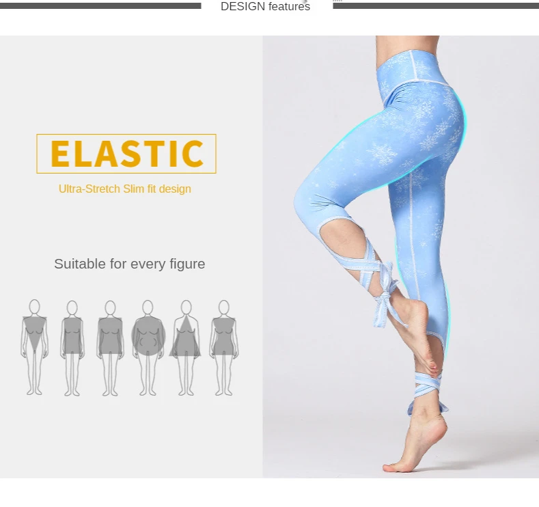Click the gray bar right of DESIGN features
The height and width of the screenshot is (507, 539).
point(436,5)
